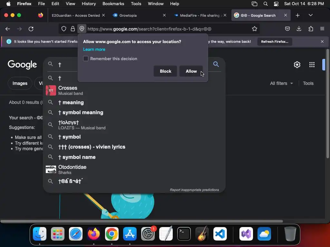This screenshot has height=247, width=330.
Task: Click the vertical page scrollbar
Action: [327, 104]
